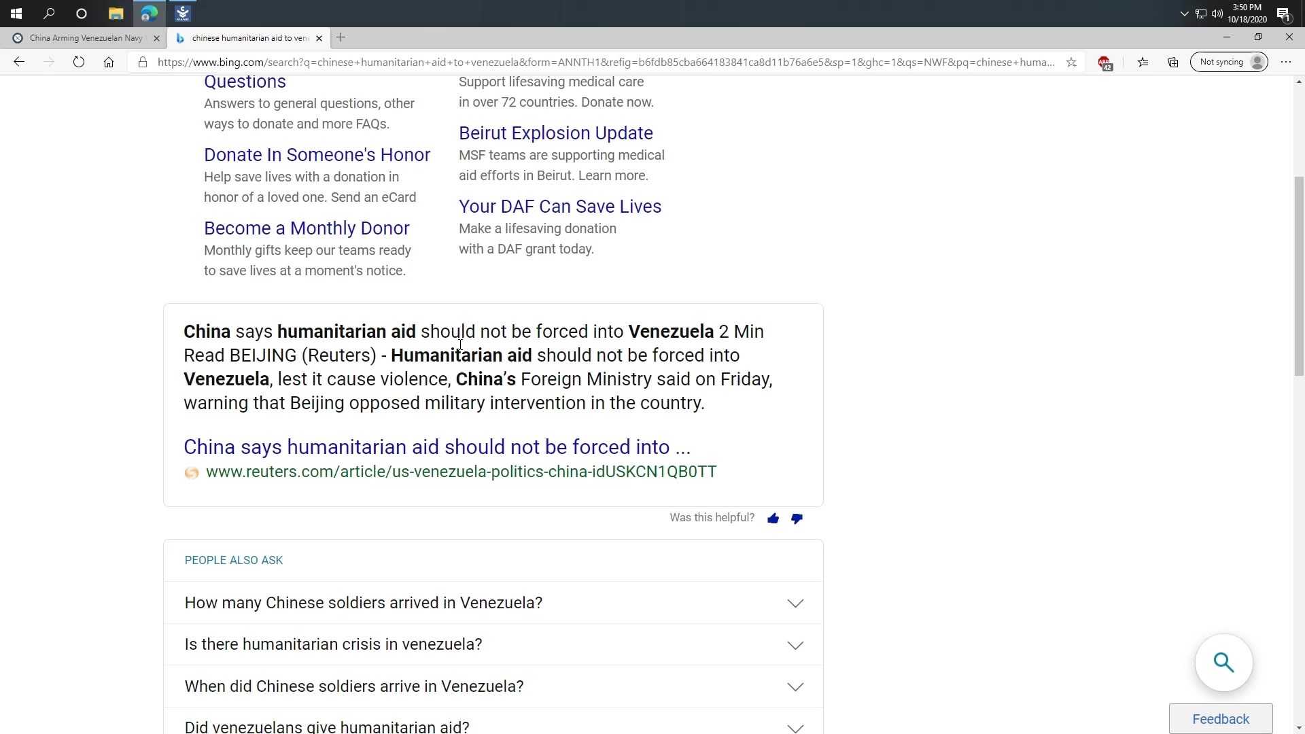This screenshot has height=734, width=1305.
Task: Click the scrollbar down arrow
Action: (1299, 728)
